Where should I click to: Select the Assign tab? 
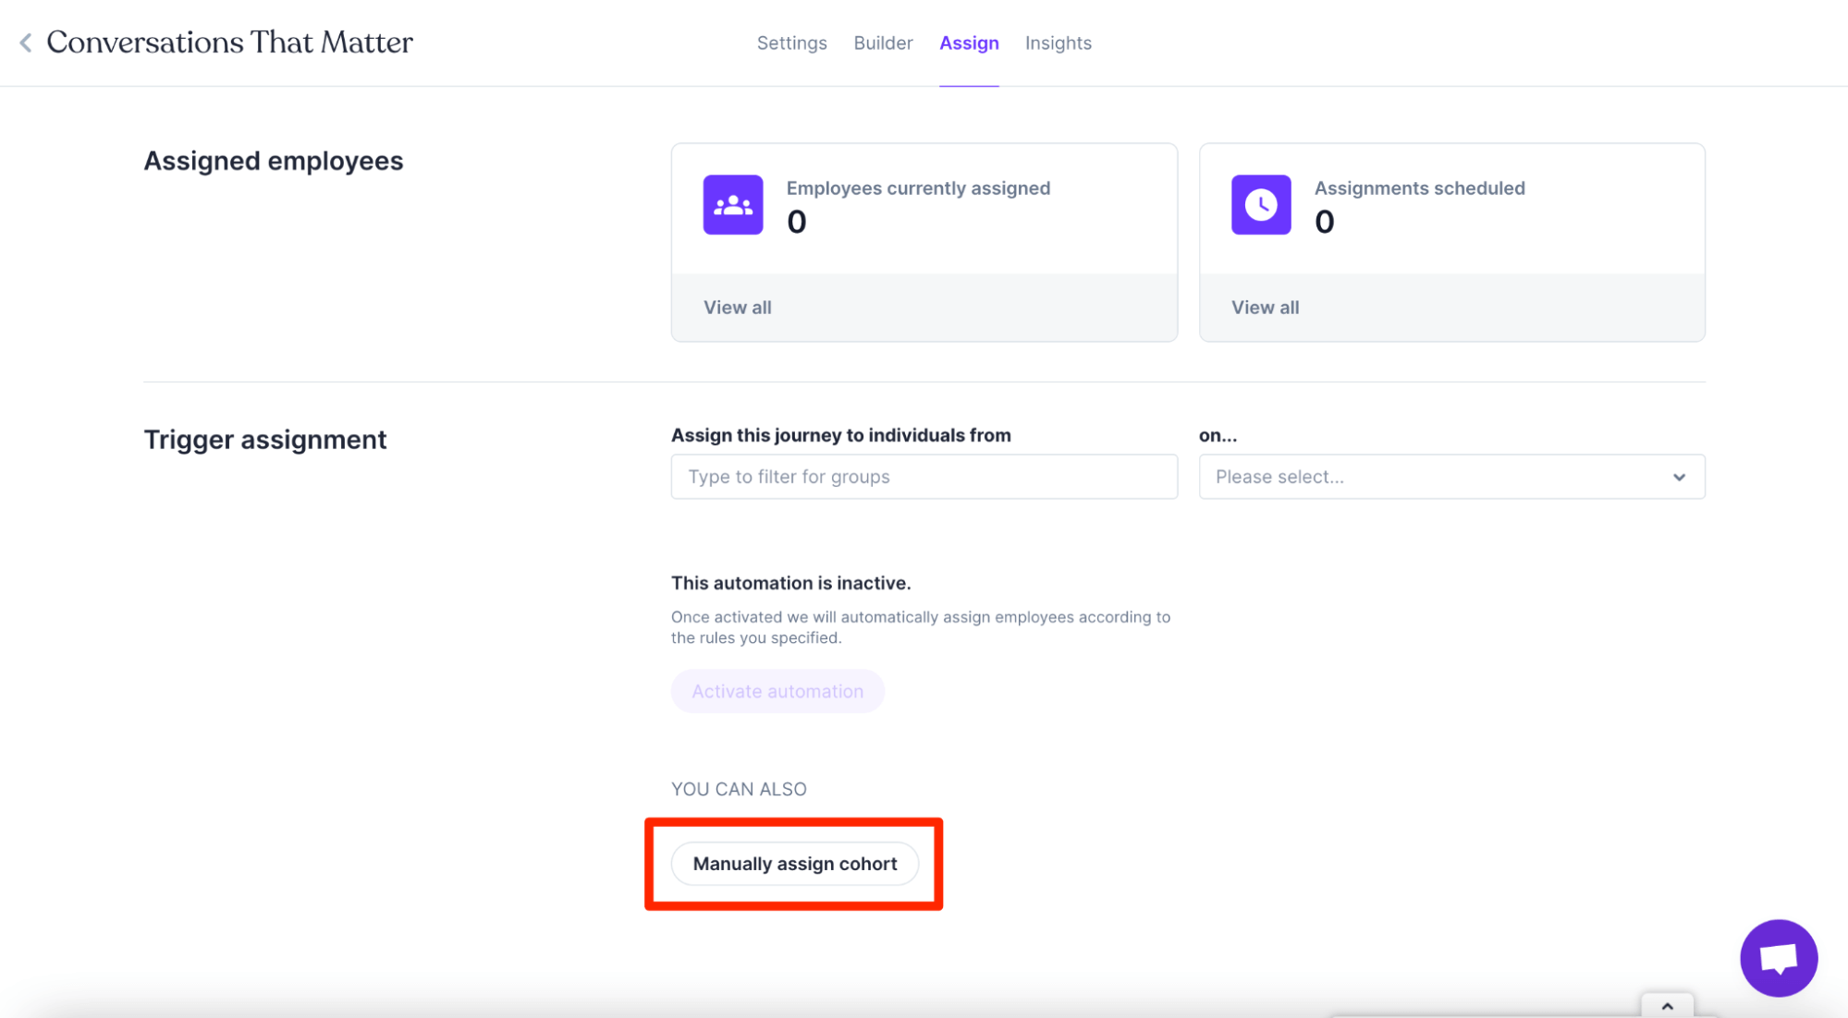click(968, 43)
